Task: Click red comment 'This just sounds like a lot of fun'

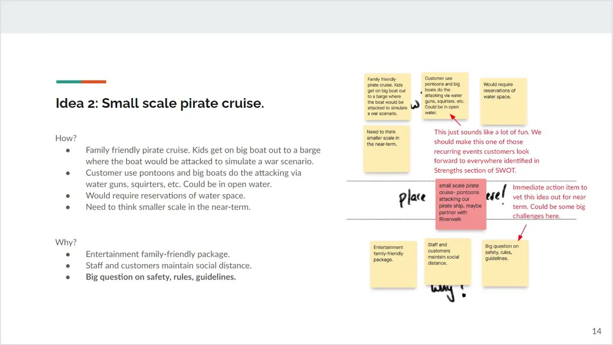Action: [487, 151]
